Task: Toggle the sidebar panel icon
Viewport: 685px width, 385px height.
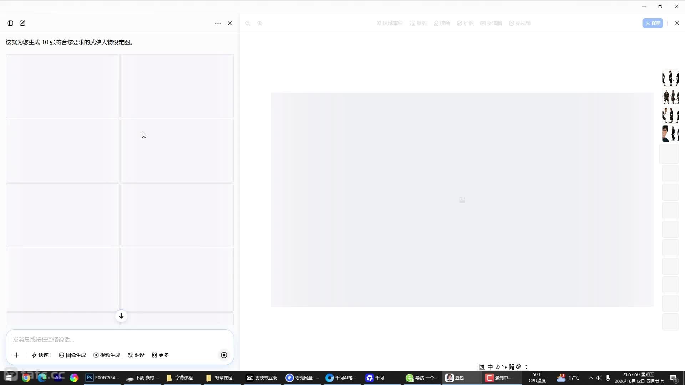Action: (10, 23)
